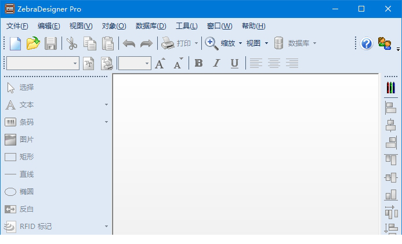Align objects to top edge
Viewport: 402px width, 244px height.
coord(391,160)
